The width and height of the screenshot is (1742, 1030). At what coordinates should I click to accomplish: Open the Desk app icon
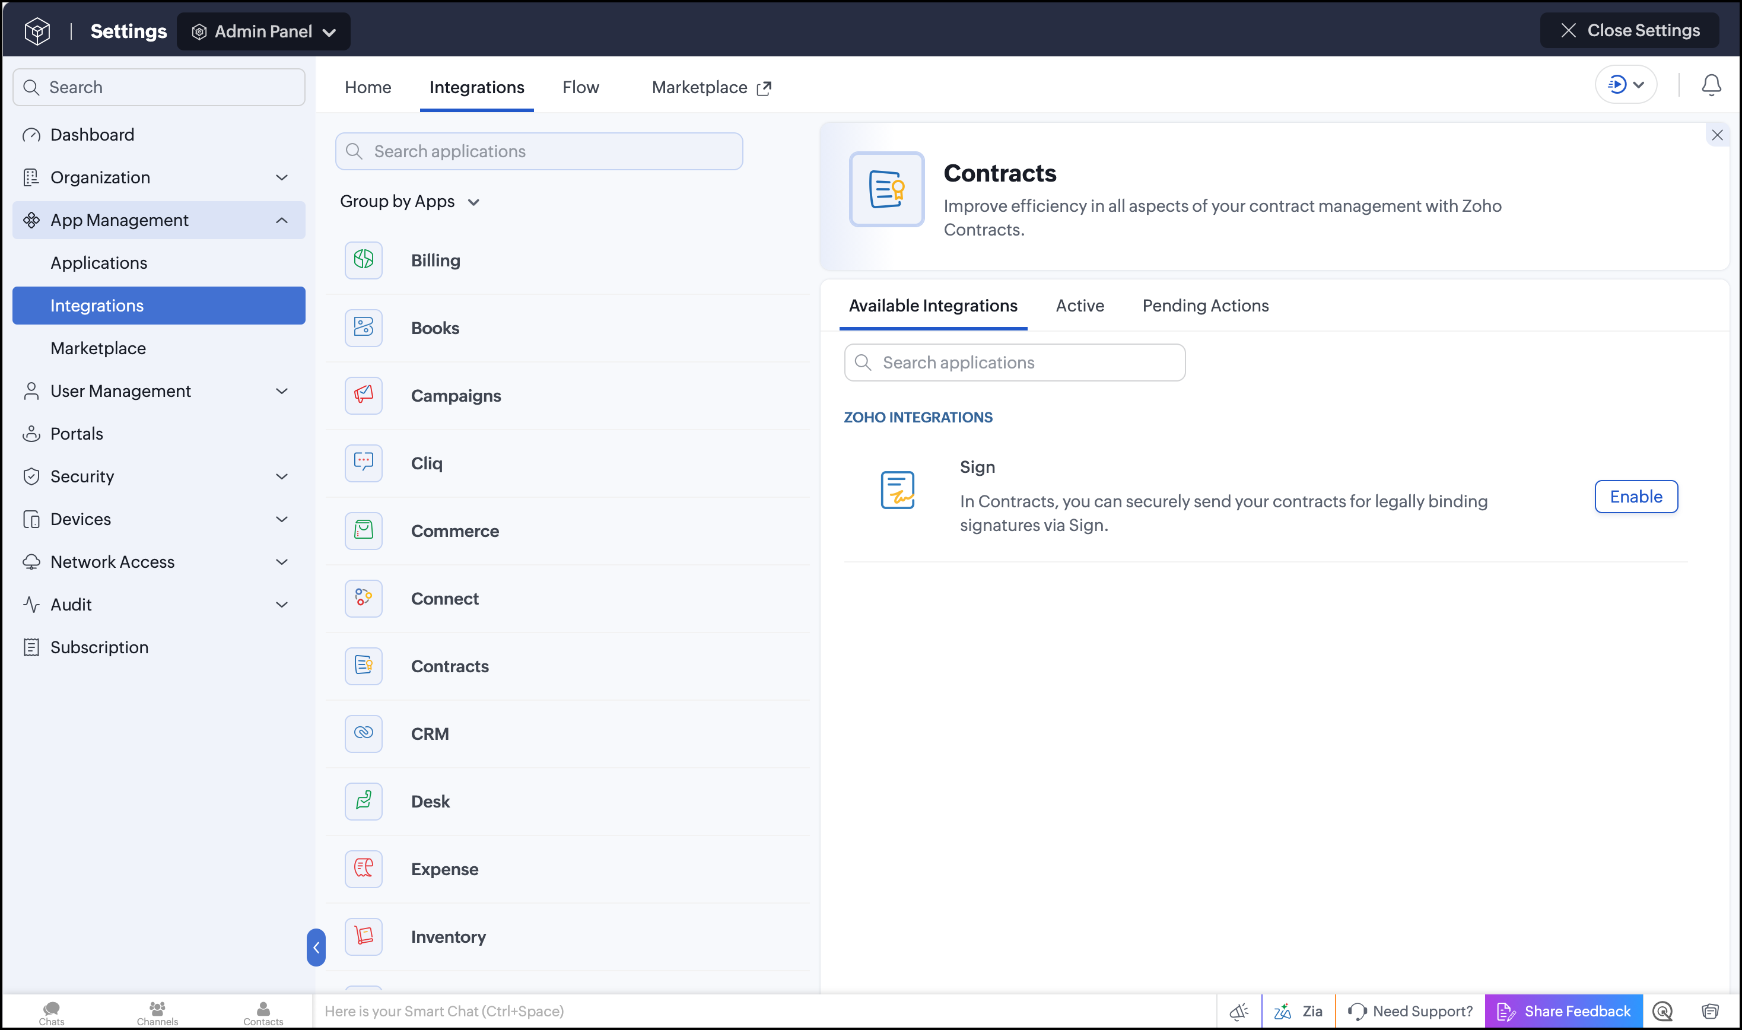tap(364, 802)
